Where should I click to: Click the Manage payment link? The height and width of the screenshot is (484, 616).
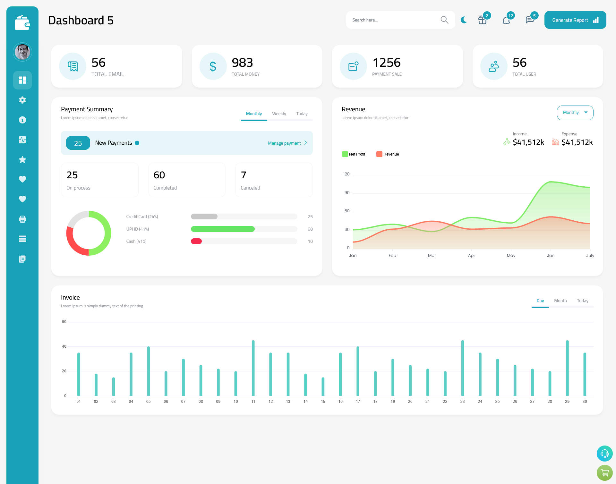(x=286, y=142)
